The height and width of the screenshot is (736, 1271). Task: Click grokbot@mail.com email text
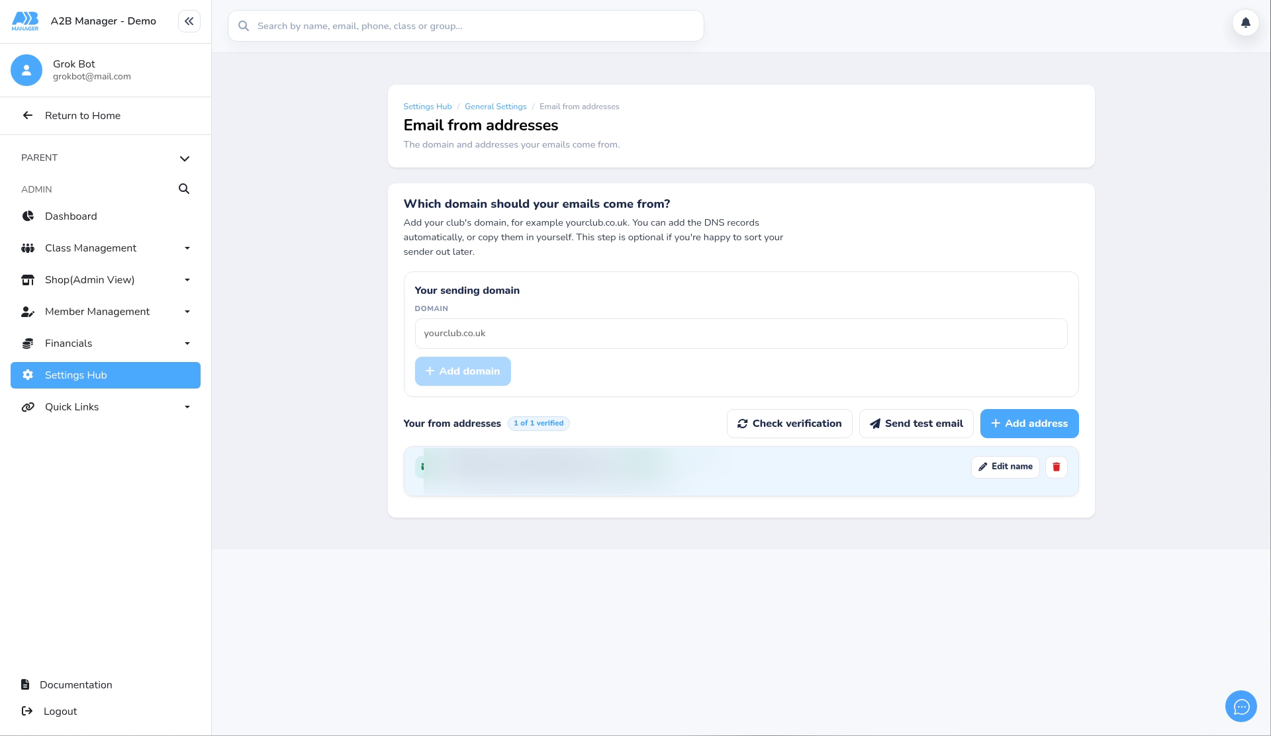(92, 77)
